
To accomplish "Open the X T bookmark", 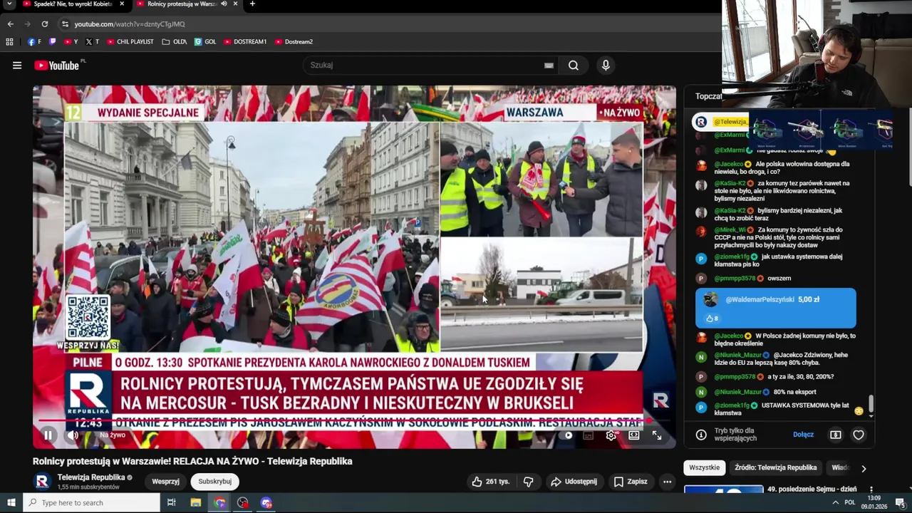I will tap(93, 42).
